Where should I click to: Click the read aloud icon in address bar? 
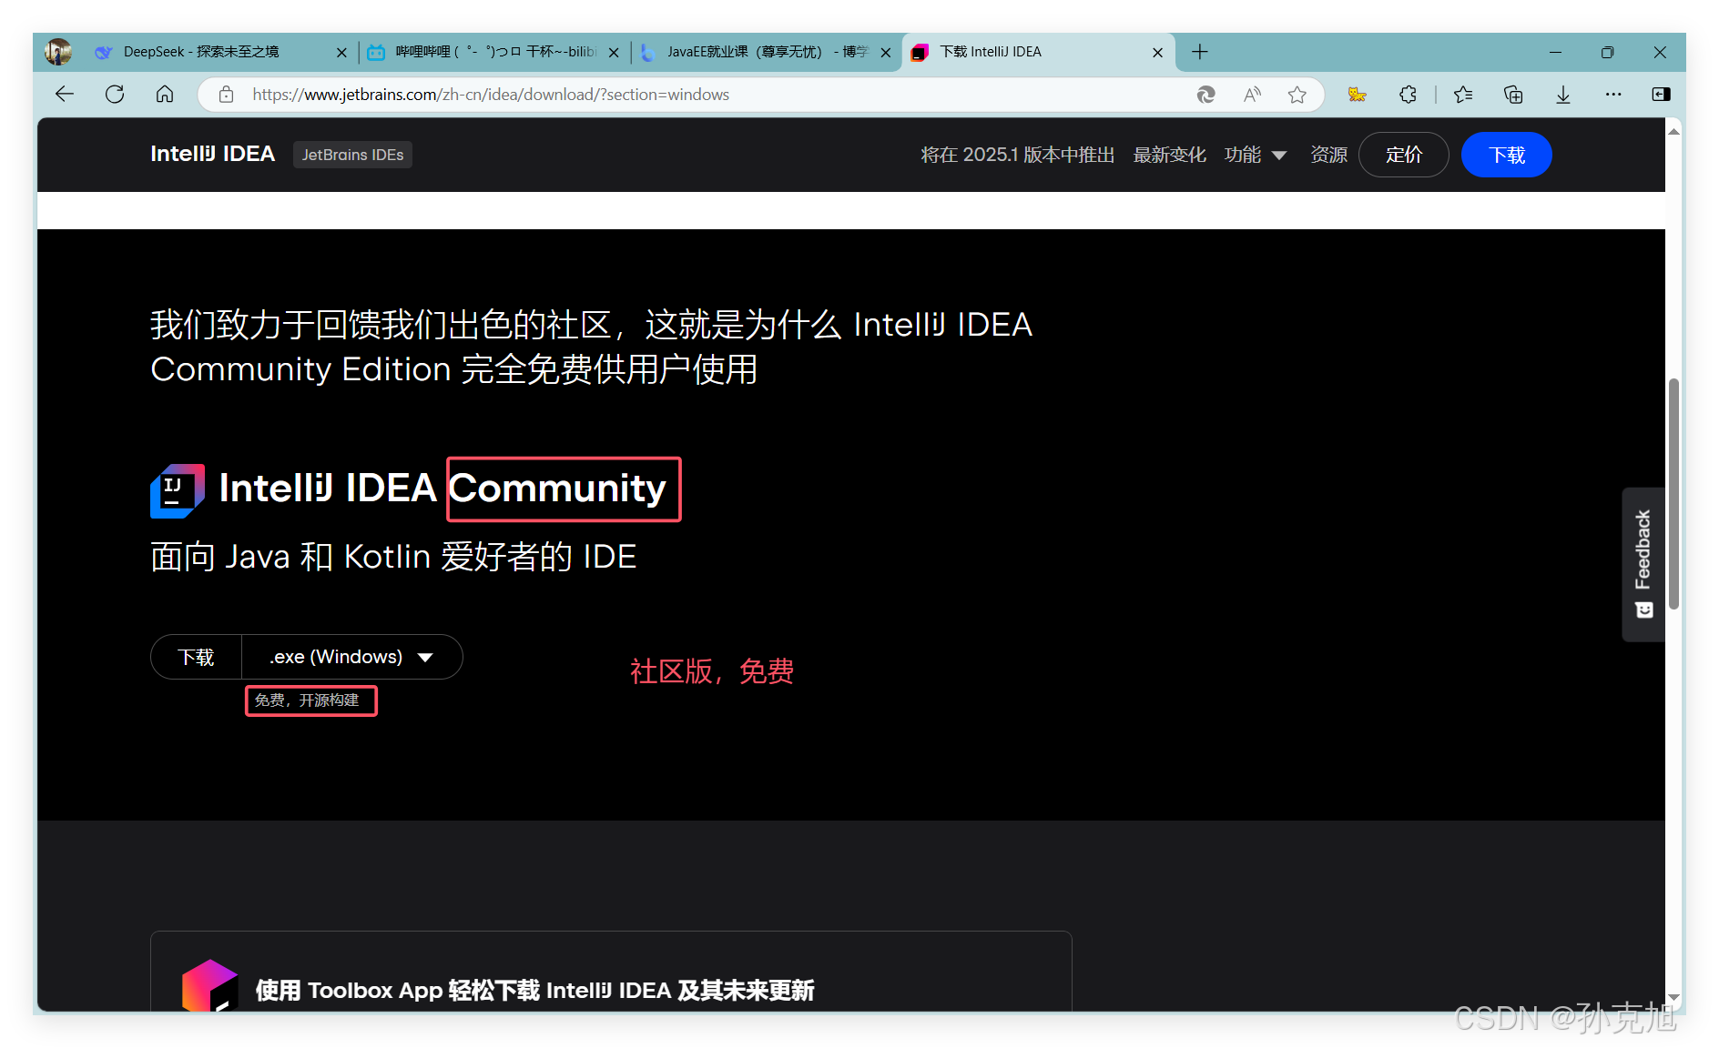point(1252,95)
